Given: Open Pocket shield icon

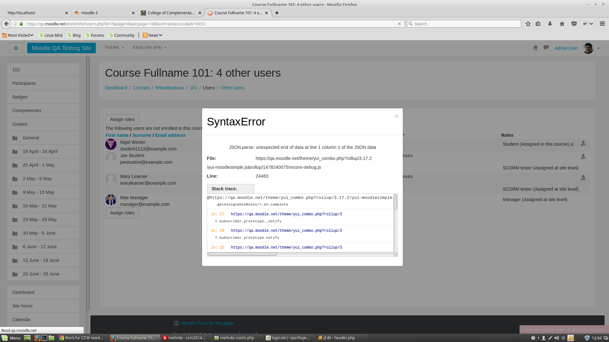Looking at the screenshot, I should (574, 24).
